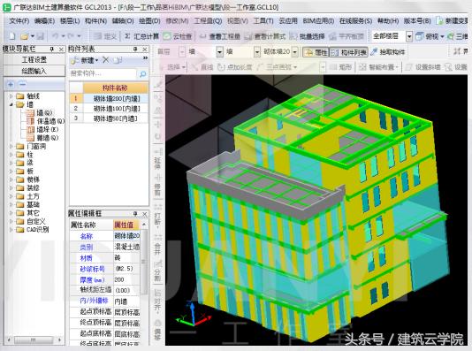Screen dimensions: 472x351
Task: Toggle the 属性 properties panel button
Action: 316,52
